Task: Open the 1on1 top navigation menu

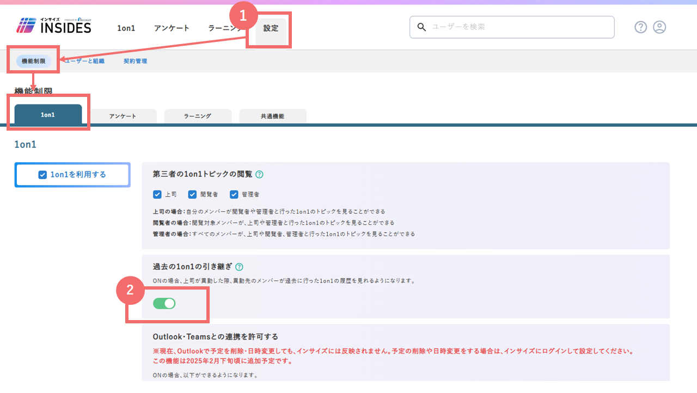Action: coord(126,28)
